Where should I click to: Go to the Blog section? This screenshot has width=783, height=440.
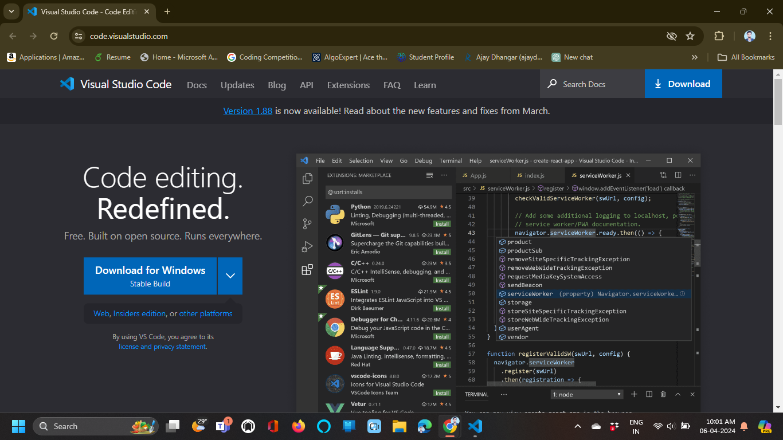coord(277,85)
